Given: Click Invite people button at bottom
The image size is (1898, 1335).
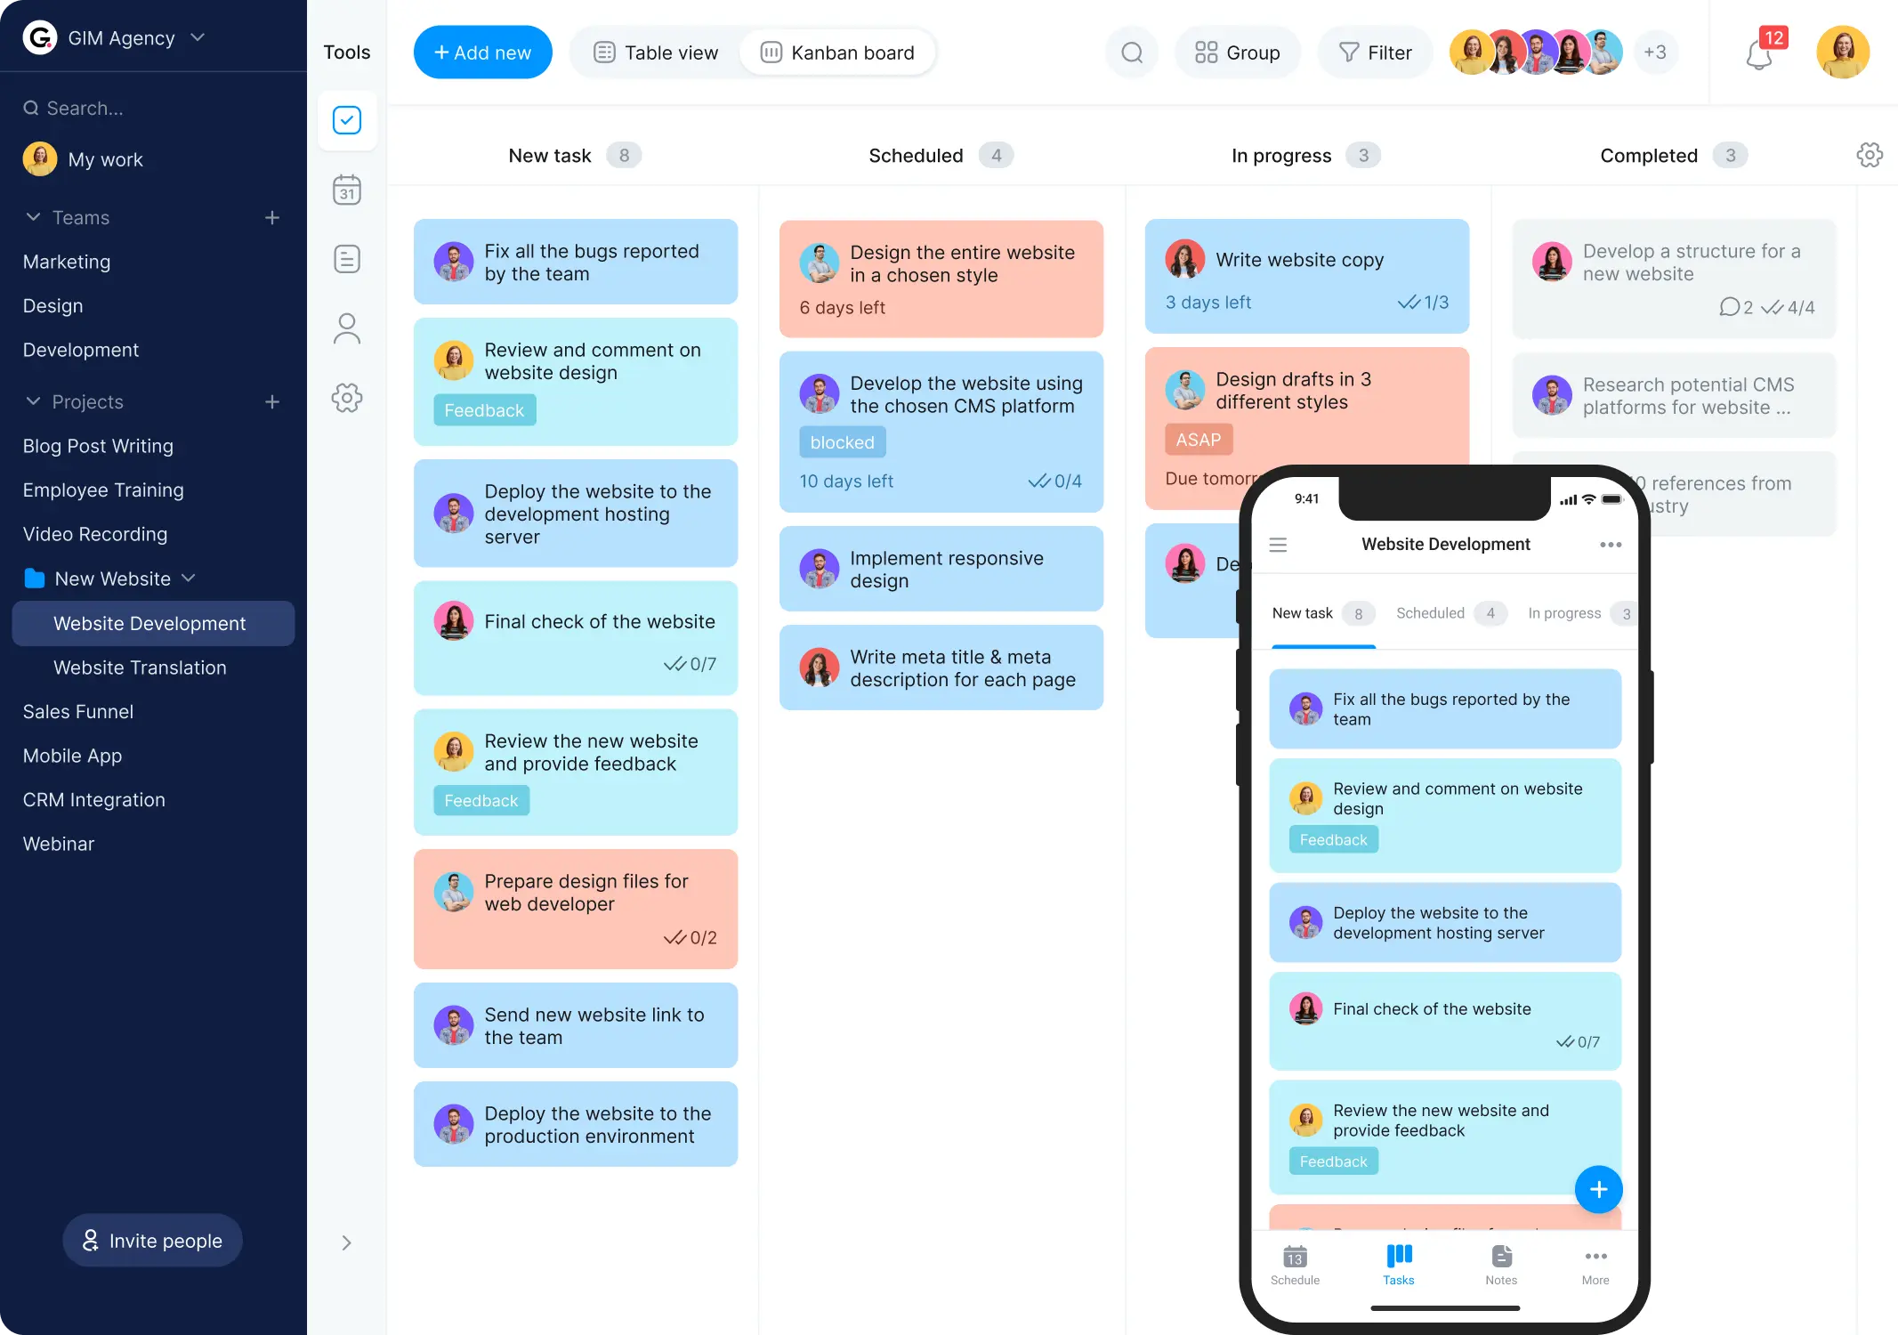Looking at the screenshot, I should [151, 1240].
